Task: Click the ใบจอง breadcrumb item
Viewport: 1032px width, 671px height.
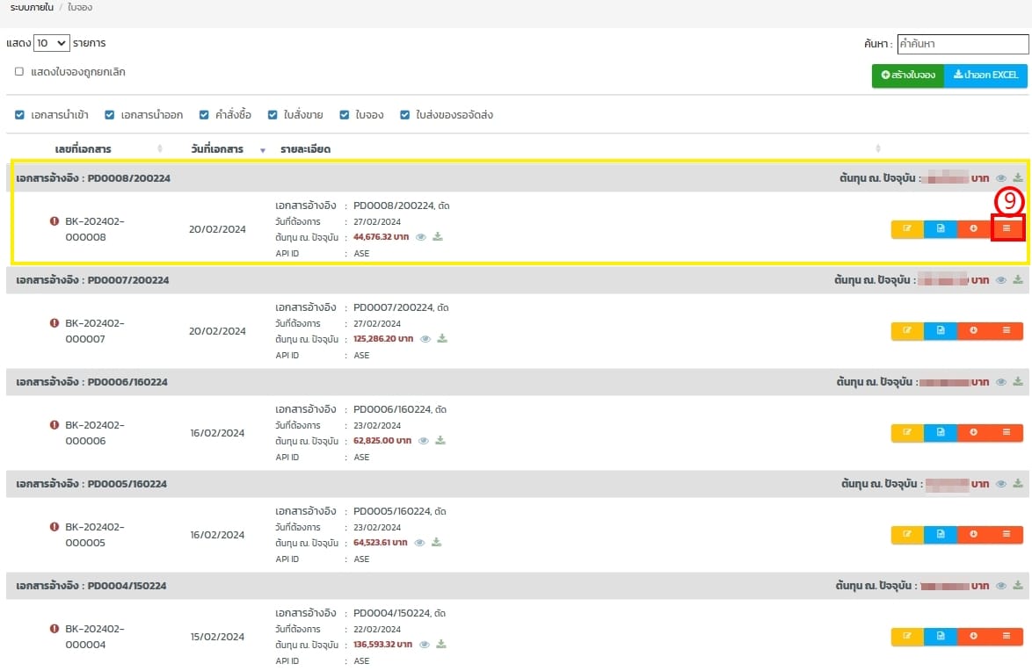Action: point(79,7)
